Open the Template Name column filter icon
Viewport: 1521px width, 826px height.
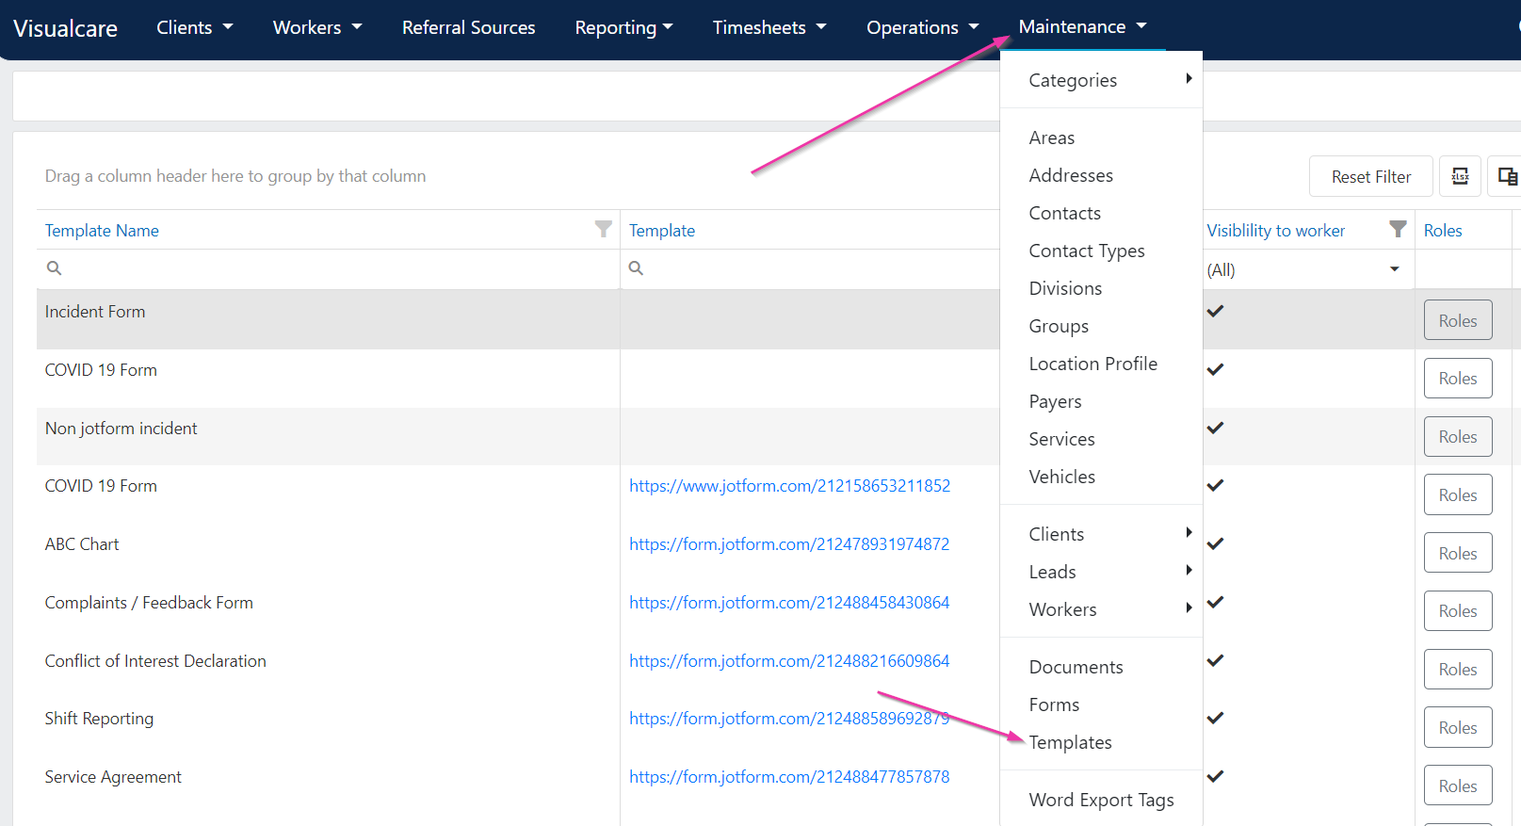(x=604, y=229)
